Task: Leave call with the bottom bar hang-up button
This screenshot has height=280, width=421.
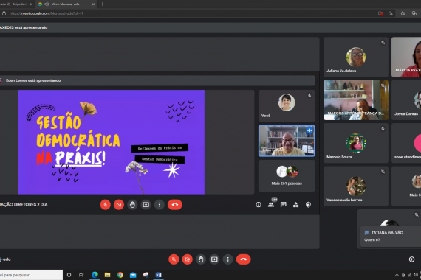Action: (244, 259)
